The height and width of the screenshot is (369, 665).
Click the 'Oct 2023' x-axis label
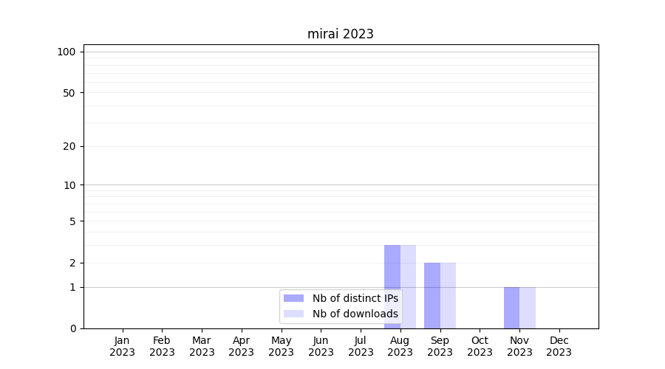point(480,346)
